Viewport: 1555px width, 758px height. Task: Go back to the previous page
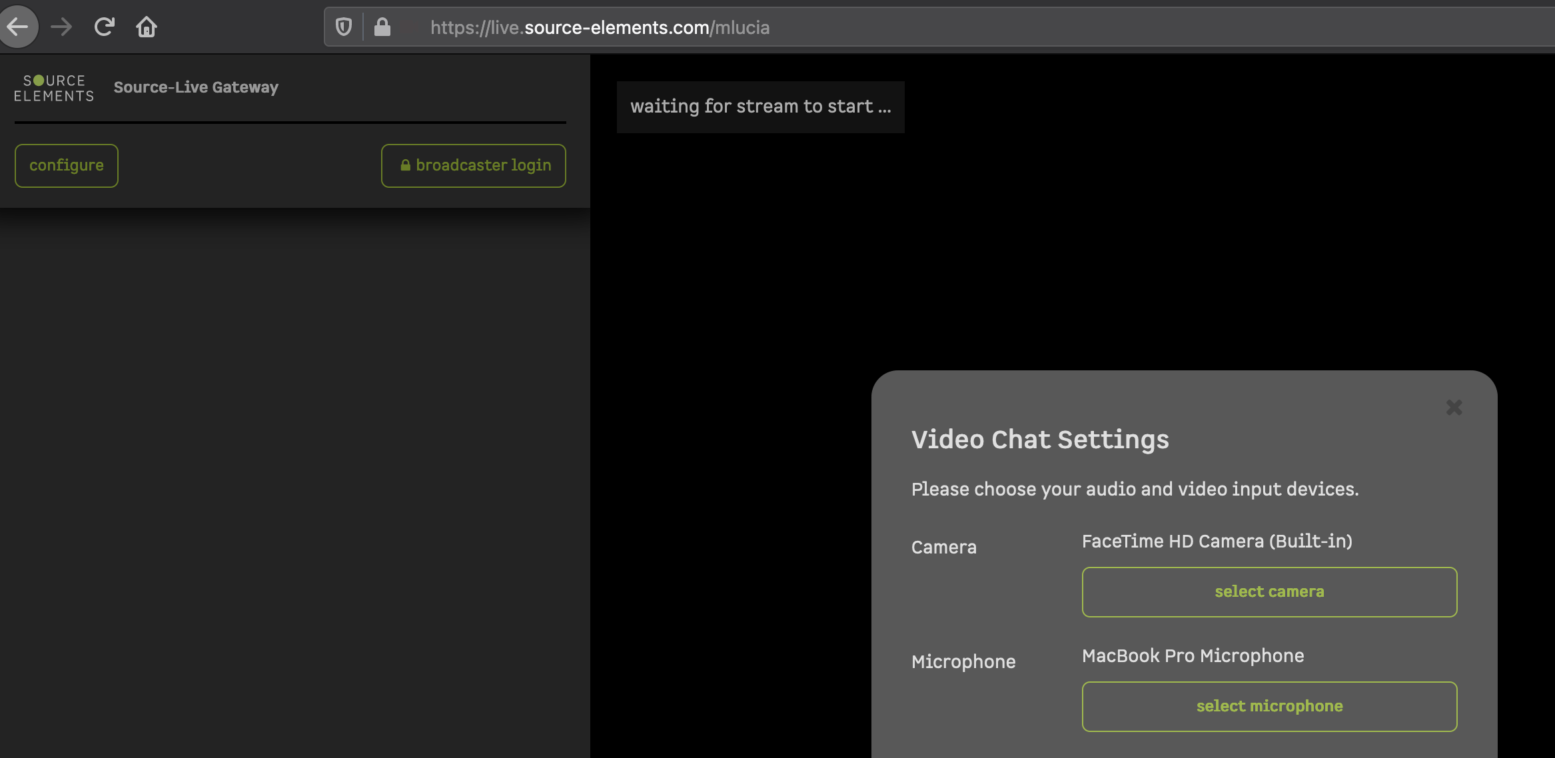pyautogui.click(x=18, y=27)
